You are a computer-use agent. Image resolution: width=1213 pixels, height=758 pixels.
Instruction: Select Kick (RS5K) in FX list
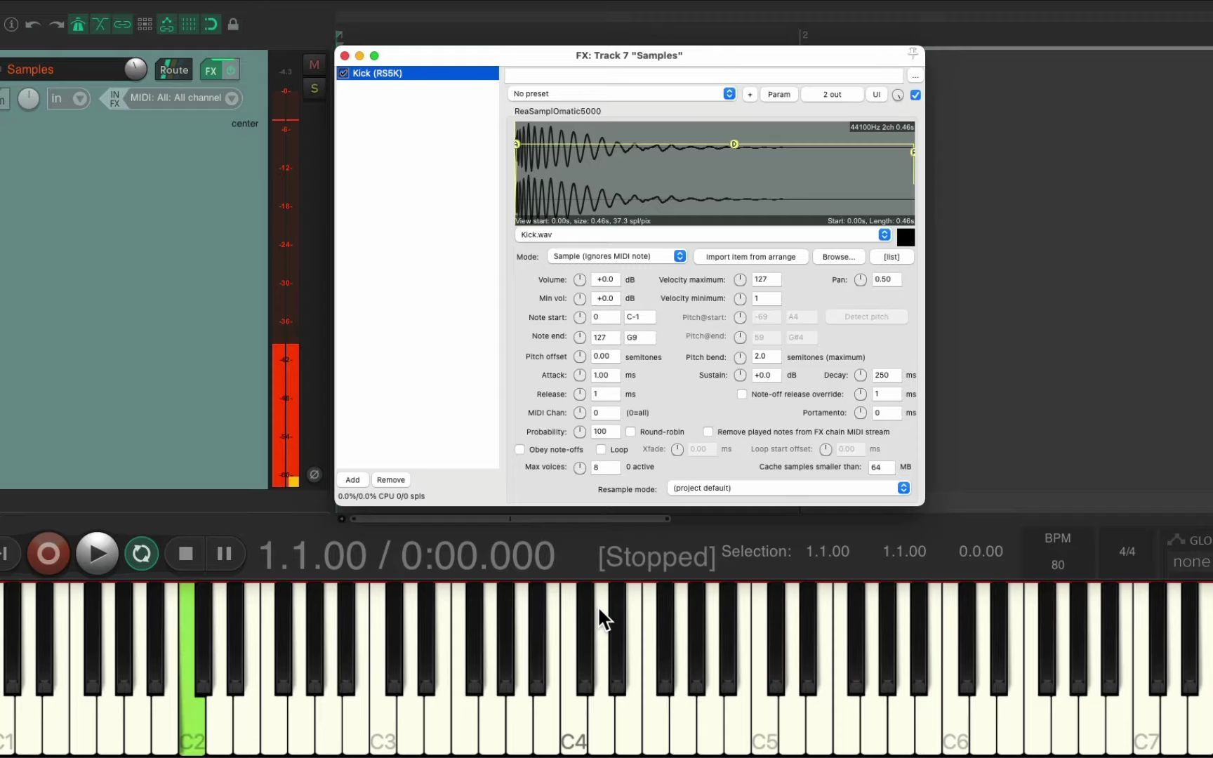click(x=418, y=73)
